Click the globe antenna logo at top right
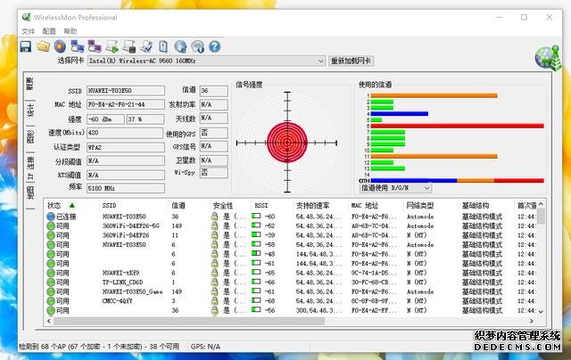This screenshot has height=360, width=571. (x=548, y=59)
